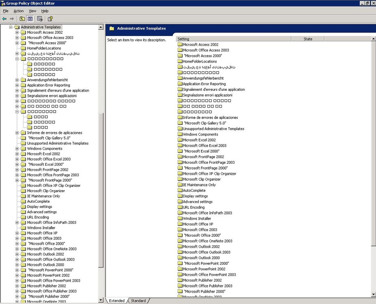The image size is (376, 304).
Task: Click the right list scroll-up arrow
Action: [374, 39]
